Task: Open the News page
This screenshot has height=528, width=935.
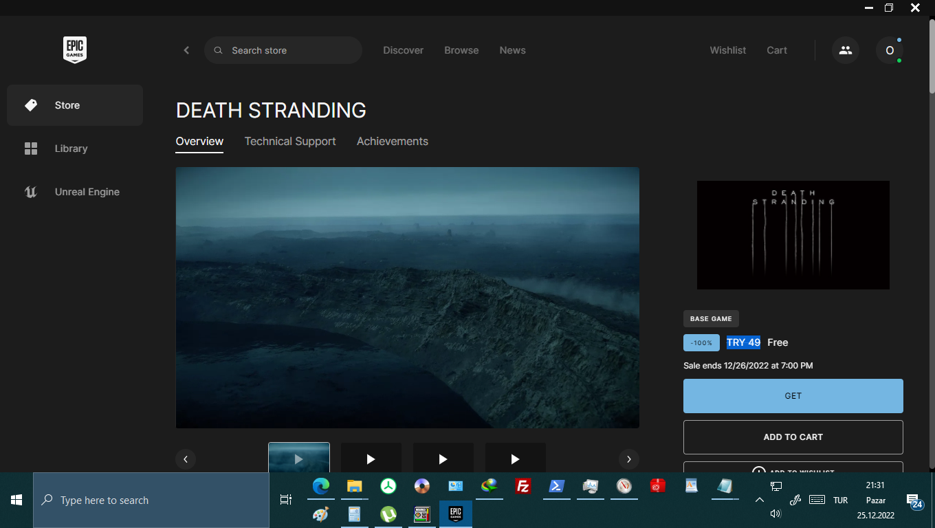Action: click(x=513, y=50)
